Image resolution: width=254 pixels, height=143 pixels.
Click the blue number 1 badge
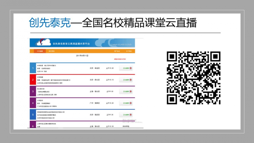point(33,68)
